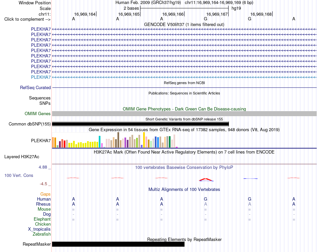This screenshot has height=252, width=317.
Task: Click the gray OMIM Genes bar
Action: (x=184, y=114)
